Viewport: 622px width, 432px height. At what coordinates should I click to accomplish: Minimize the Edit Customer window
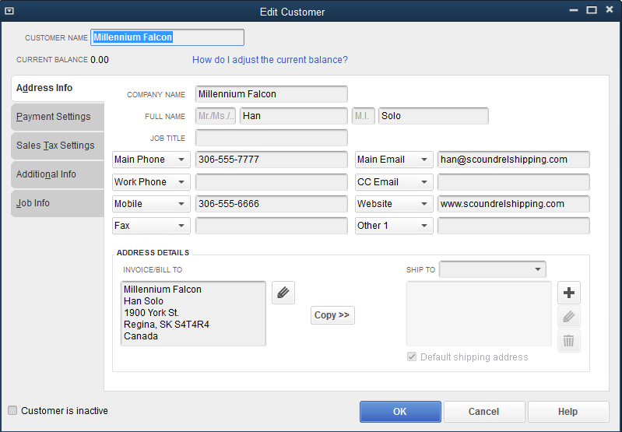point(573,10)
